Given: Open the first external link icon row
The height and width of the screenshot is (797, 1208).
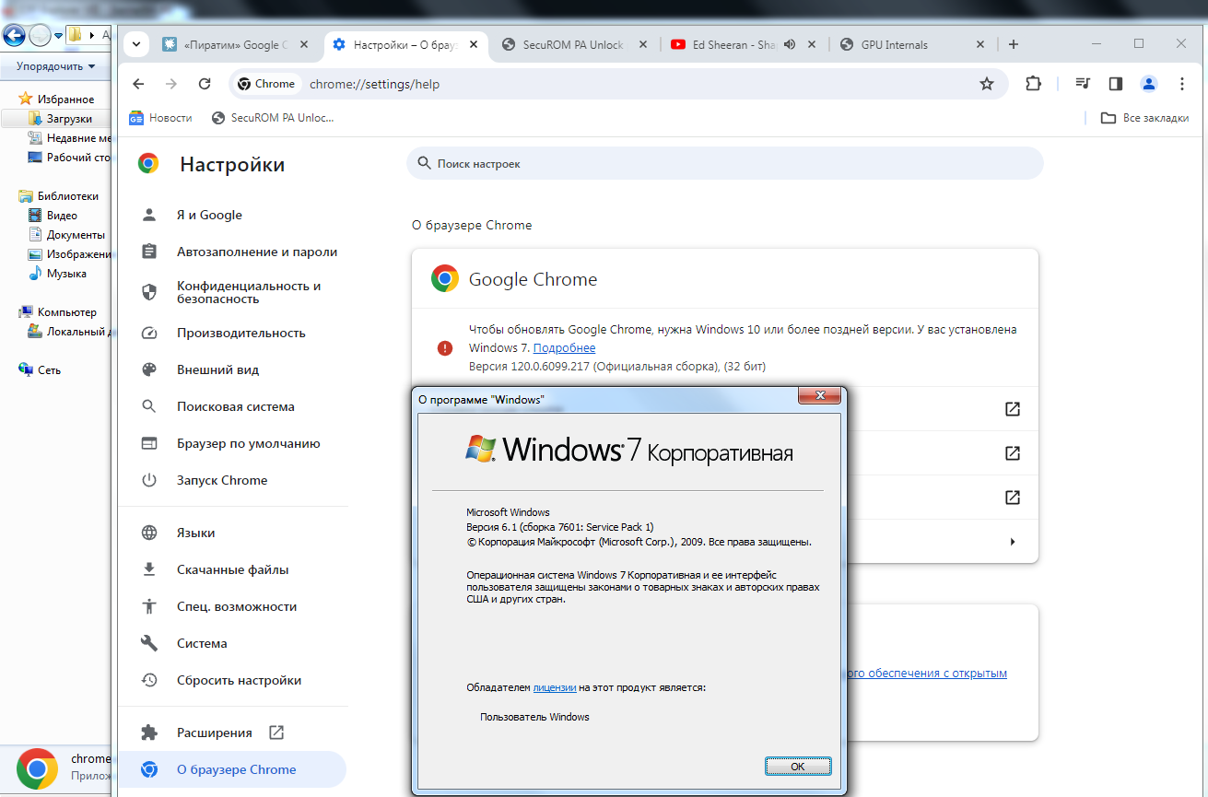Looking at the screenshot, I should pyautogui.click(x=1012, y=409).
